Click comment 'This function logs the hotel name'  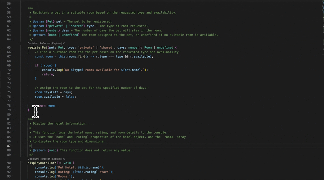tap(100, 133)
